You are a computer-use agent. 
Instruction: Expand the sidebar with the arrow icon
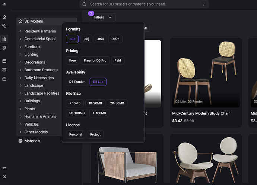click(x=4, y=4)
